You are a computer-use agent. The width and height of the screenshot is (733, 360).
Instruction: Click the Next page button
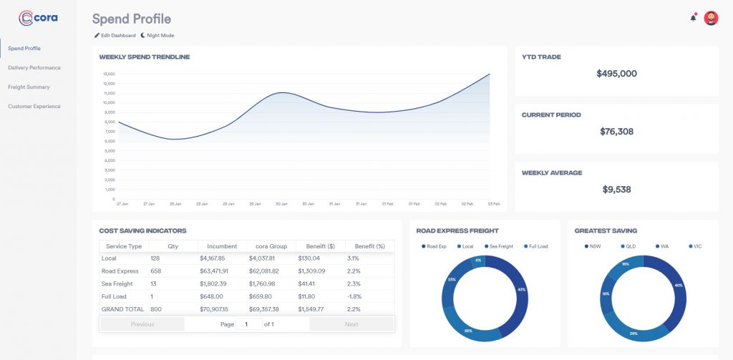[351, 324]
